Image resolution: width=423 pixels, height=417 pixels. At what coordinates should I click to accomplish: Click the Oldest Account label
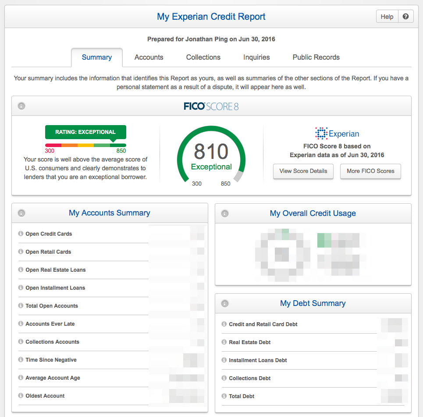click(x=45, y=396)
